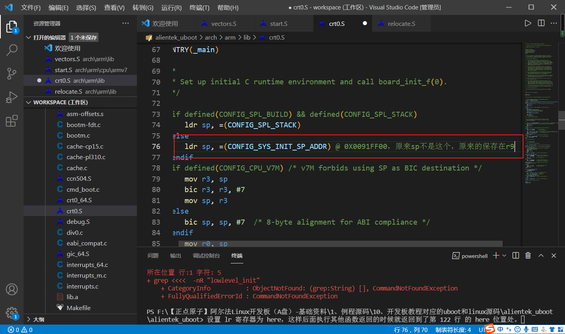Open lib.a in file tree
Viewport: 565px width, 334px height.
(80, 297)
